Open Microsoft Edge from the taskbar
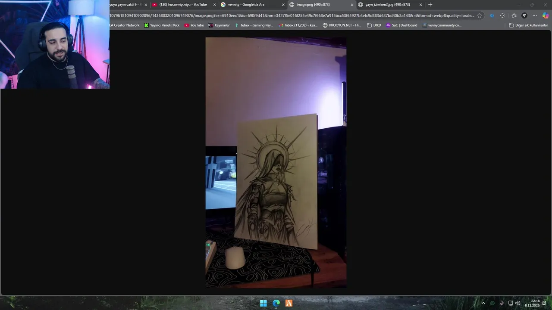Screen dimensions: 552x310 (x=276, y=303)
